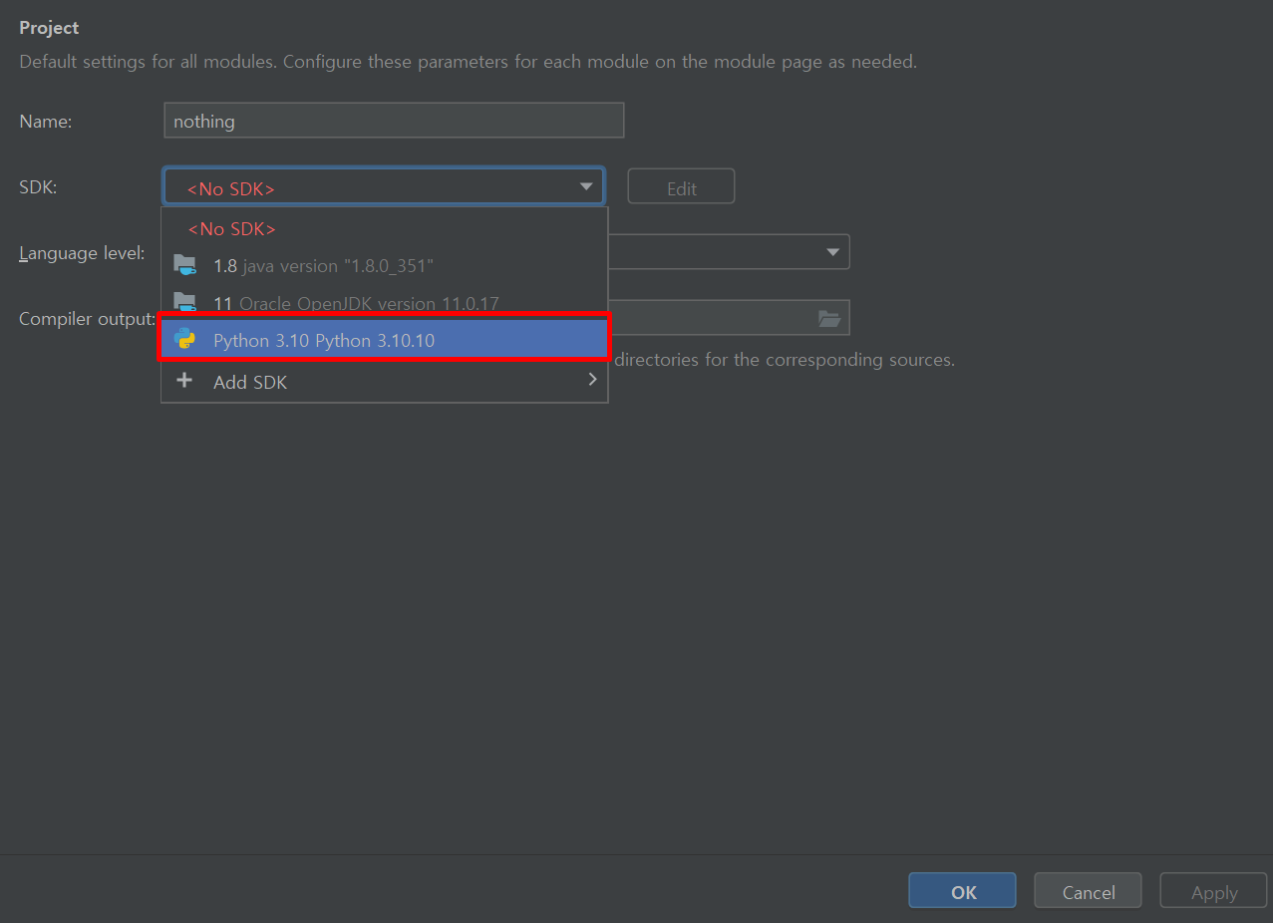Viewport: 1273px width, 923px height.
Task: Pick the 11 Oracle OpenJDK SDK
Action: (x=384, y=303)
